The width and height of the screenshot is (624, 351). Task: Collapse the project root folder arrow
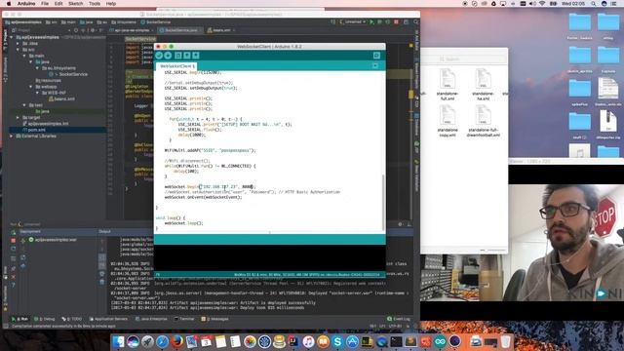click(12, 37)
